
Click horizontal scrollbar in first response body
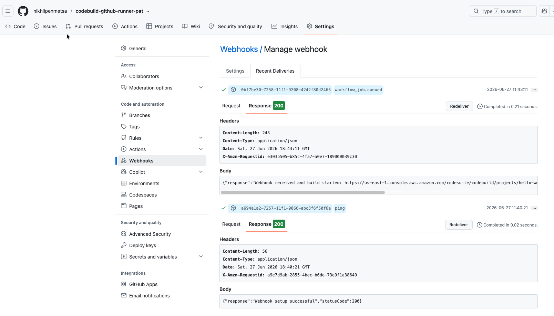[x=303, y=192]
